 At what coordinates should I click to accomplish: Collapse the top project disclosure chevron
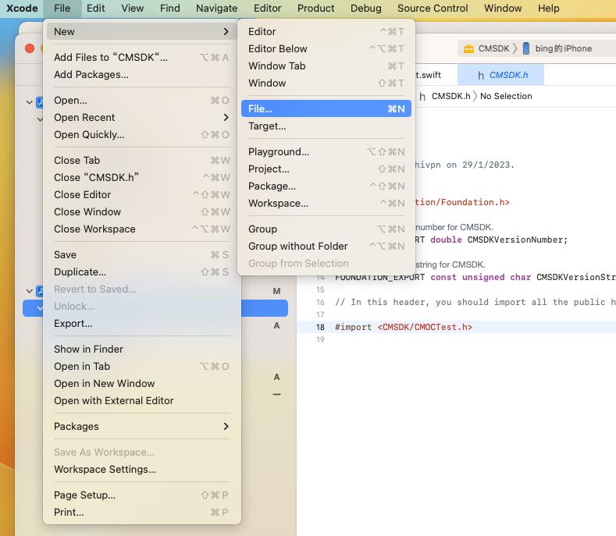(29, 102)
